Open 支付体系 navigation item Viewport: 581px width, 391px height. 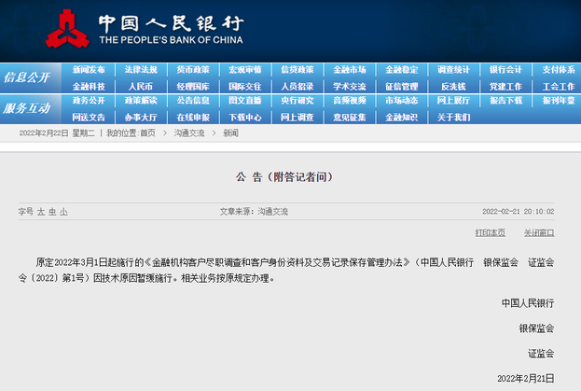coord(559,70)
